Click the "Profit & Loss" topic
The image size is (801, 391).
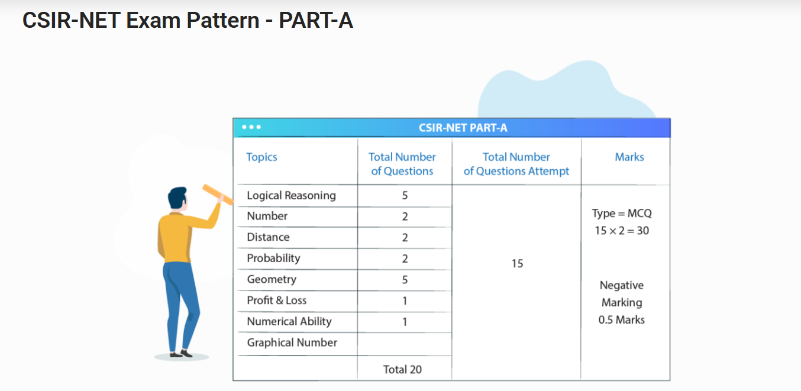277,300
